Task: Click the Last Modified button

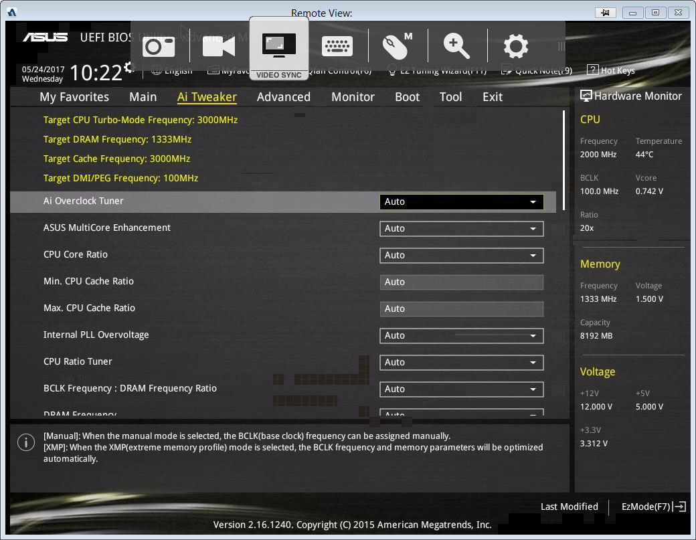Action: (x=569, y=507)
